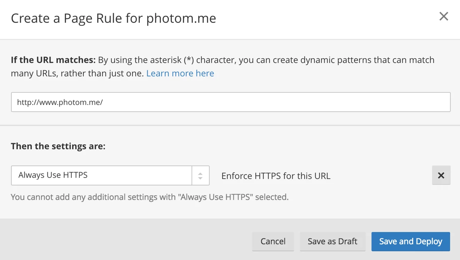Click the settings combo box to change the rule
The width and height of the screenshot is (460, 260).
[x=101, y=175]
